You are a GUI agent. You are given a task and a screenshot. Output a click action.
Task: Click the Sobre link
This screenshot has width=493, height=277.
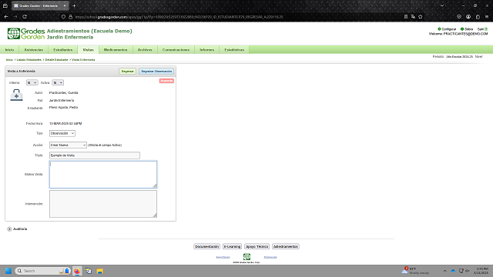click(x=468, y=29)
